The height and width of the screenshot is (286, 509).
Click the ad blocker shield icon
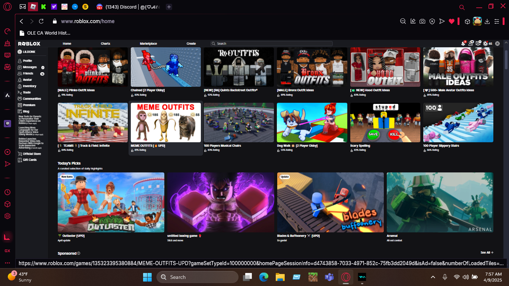point(432,21)
